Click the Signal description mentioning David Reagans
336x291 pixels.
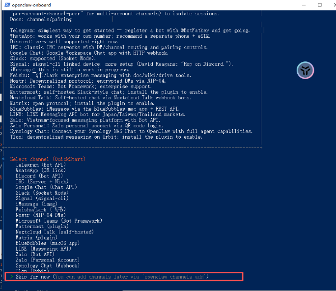pos(121,64)
